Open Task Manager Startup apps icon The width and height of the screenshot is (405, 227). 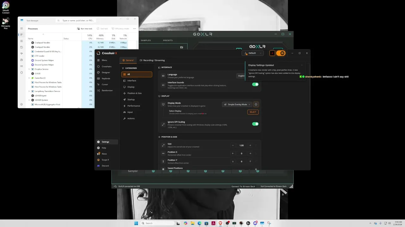[x=22, y=54]
